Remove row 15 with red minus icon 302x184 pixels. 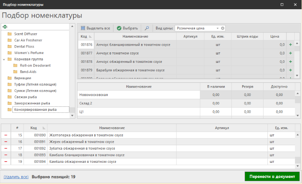coord(6,135)
